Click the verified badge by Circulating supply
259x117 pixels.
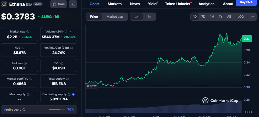tap(73, 94)
